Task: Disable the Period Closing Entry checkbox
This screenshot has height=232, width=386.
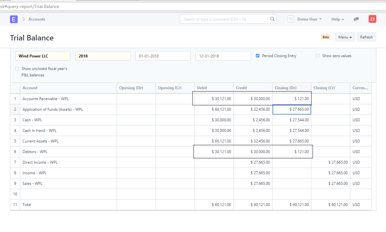Action: tap(257, 56)
